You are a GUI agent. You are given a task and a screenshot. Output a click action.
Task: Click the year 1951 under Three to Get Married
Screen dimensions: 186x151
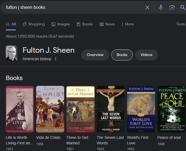click(x=70, y=149)
